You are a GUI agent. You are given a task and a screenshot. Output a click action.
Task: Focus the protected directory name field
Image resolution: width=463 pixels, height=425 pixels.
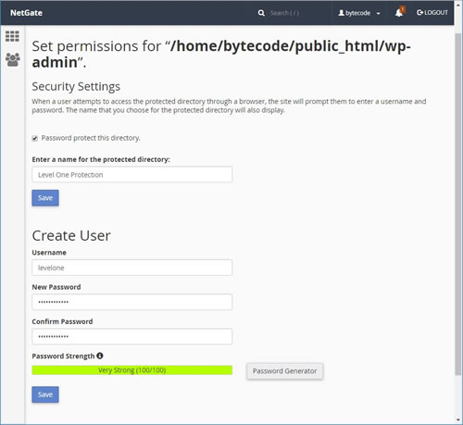[132, 174]
